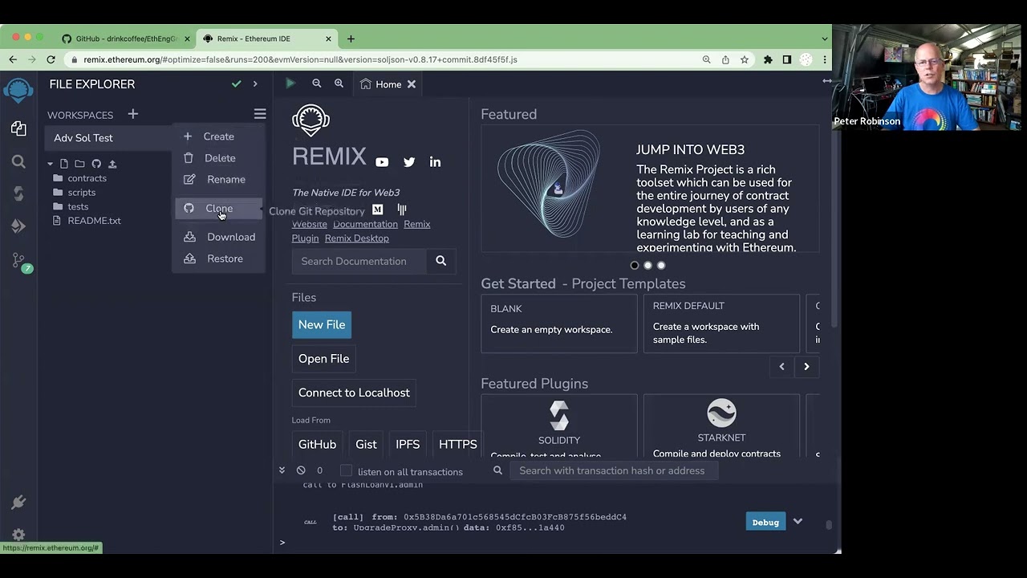Click the zoom in magnifier in editor bar
1027x578 pixels.
coord(339,83)
